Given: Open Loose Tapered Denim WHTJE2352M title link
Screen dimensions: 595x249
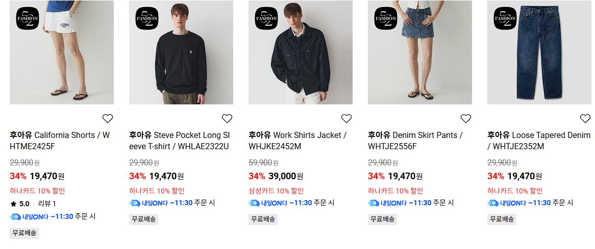Looking at the screenshot, I should pyautogui.click(x=539, y=141).
